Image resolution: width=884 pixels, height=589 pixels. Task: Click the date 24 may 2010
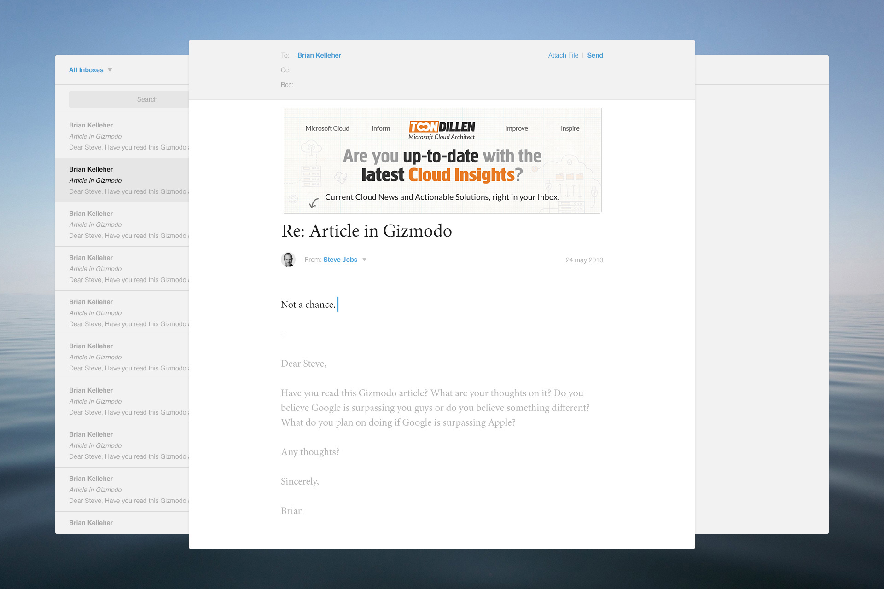coord(584,260)
